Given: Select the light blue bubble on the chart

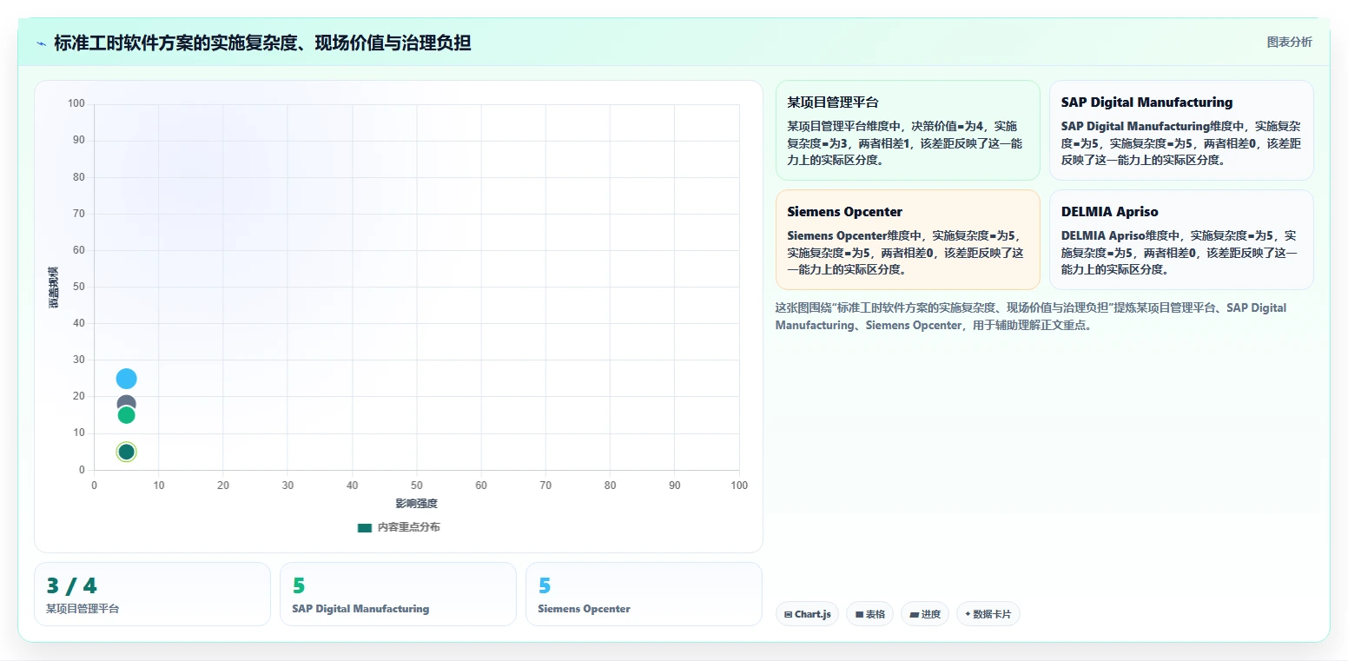Looking at the screenshot, I should [127, 379].
